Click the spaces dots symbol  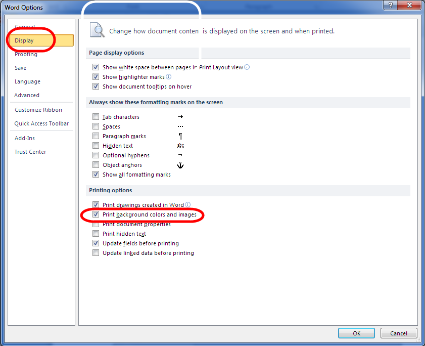[x=180, y=126]
